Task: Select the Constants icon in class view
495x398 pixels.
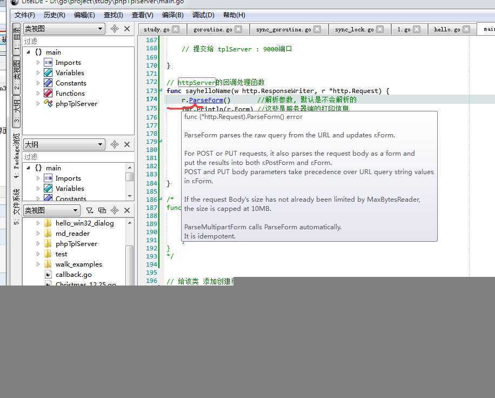Action: click(x=48, y=83)
